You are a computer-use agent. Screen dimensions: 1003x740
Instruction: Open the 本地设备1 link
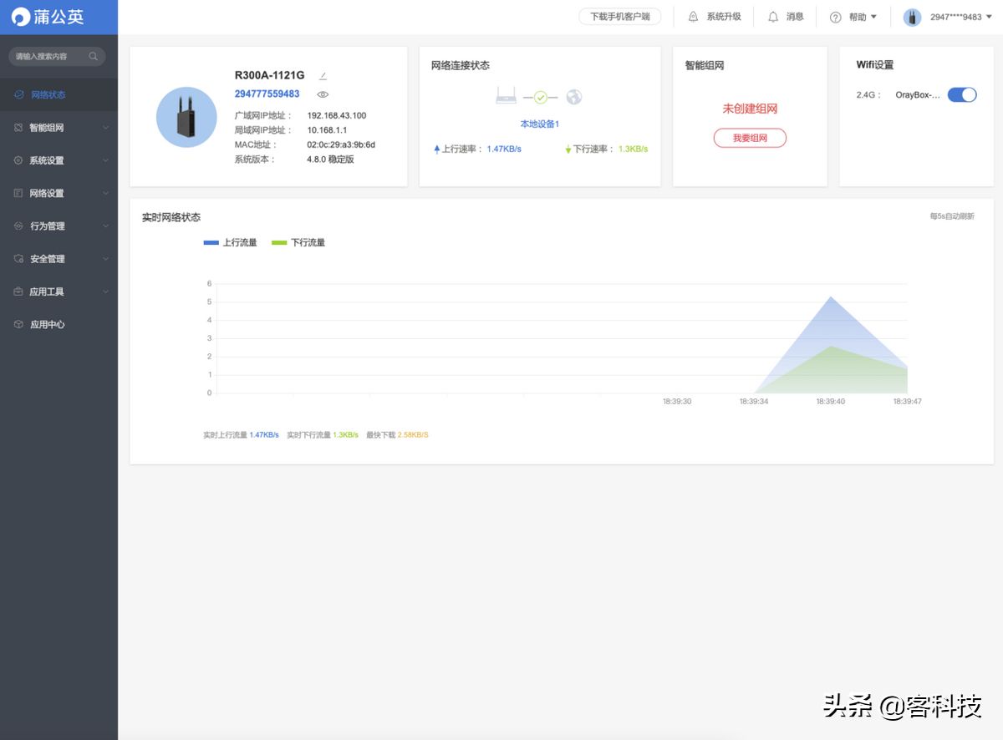pos(540,124)
